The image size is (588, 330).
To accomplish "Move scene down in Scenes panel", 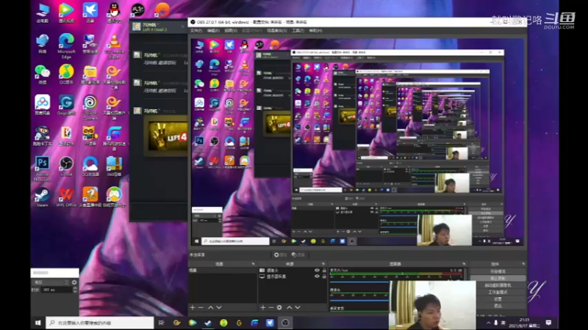I will (219, 307).
